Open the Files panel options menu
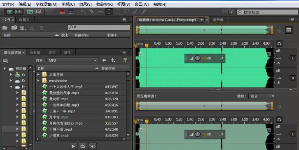The width and height of the screenshot is (299, 150). click(124, 19)
